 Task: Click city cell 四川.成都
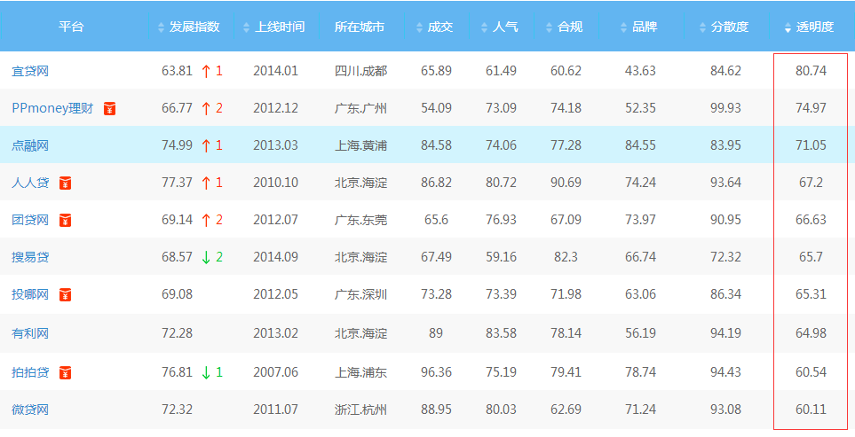coord(361,71)
